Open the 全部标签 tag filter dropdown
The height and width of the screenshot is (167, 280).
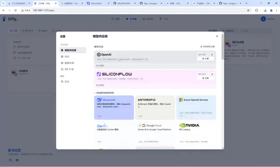229,31
